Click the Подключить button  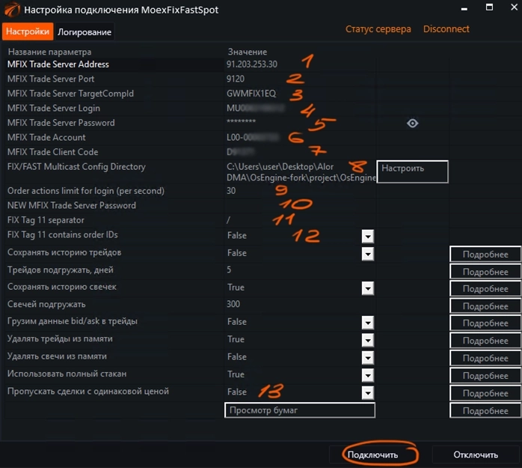pyautogui.click(x=372, y=455)
